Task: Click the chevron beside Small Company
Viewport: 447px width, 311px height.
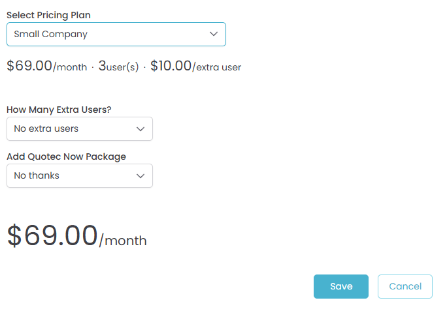Action: (x=214, y=35)
